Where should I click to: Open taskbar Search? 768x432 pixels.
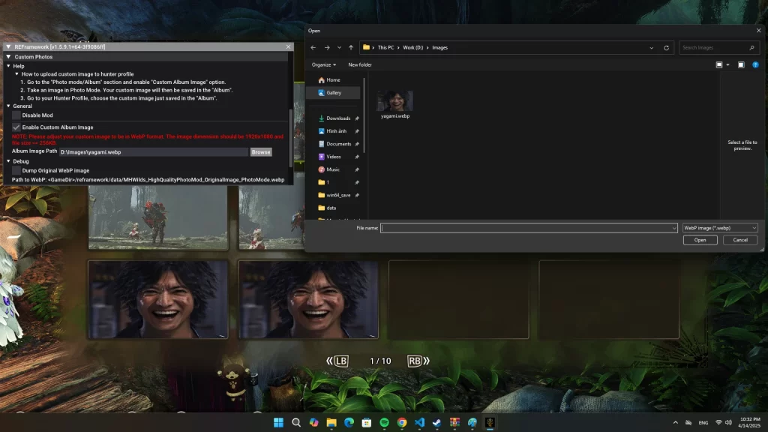(x=296, y=423)
